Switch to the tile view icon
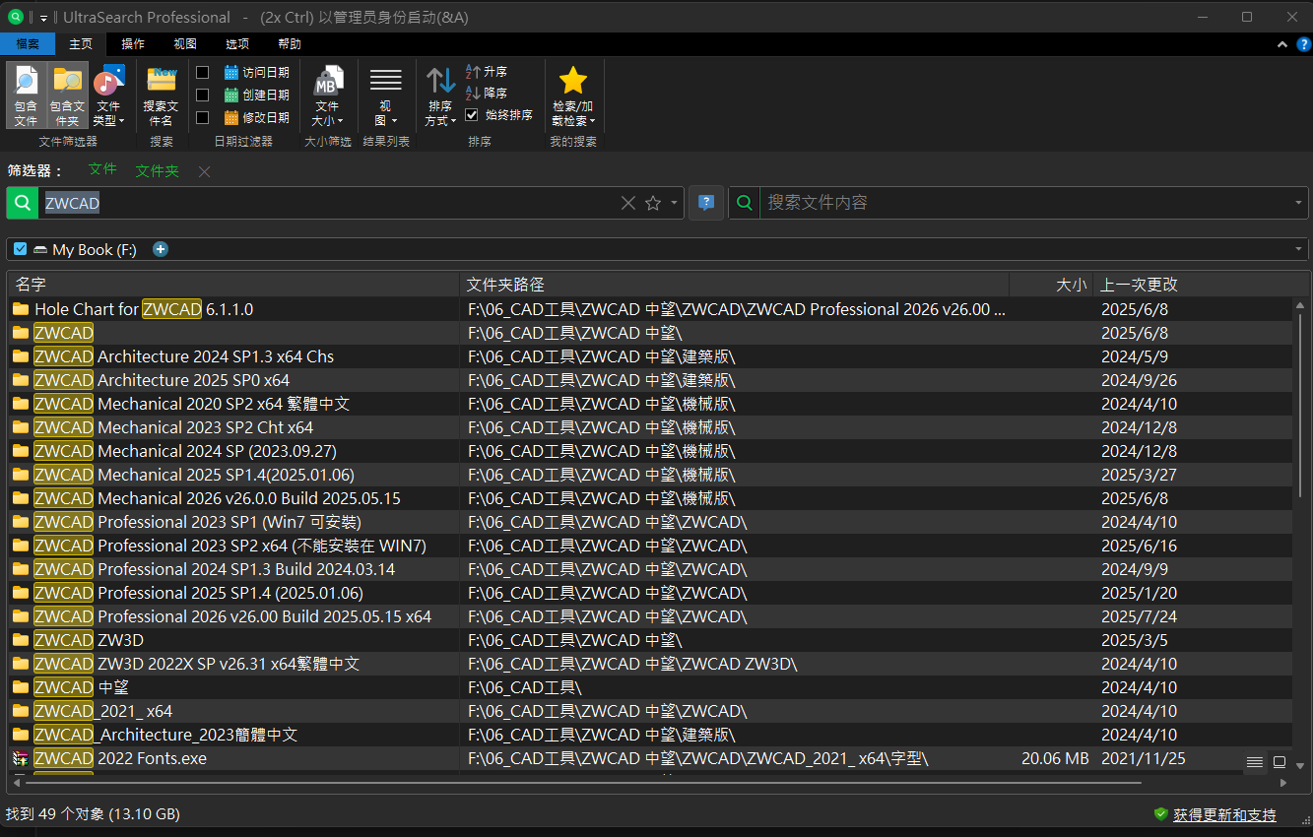Image resolution: width=1313 pixels, height=837 pixels. click(1280, 762)
